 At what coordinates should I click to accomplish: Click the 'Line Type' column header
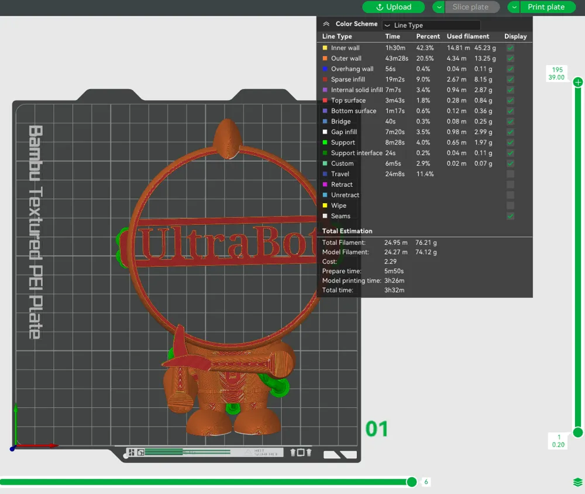pyautogui.click(x=337, y=36)
